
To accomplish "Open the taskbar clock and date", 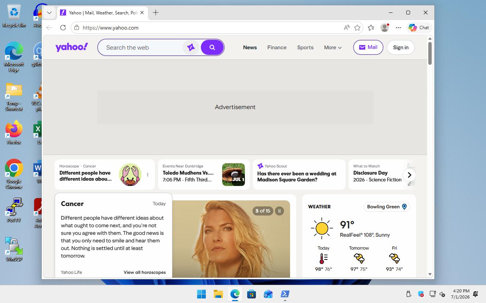I will (461, 294).
